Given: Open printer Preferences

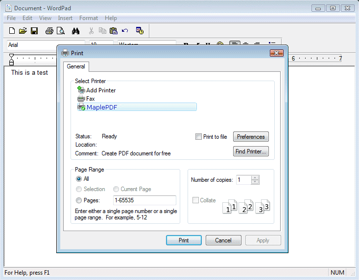Looking at the screenshot, I should click(251, 136).
